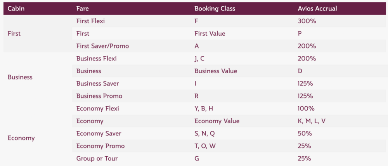This screenshot has height=166, width=388.
Task: Select the Business Saver fare cell
Action: point(97,84)
